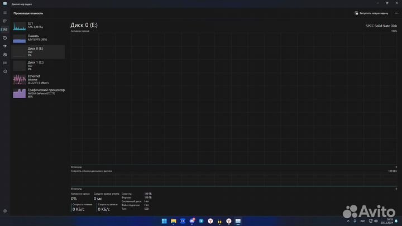Select Диск 1 (C:) in resource list
Image resolution: width=402 pixels, height=226 pixels.
click(38, 65)
